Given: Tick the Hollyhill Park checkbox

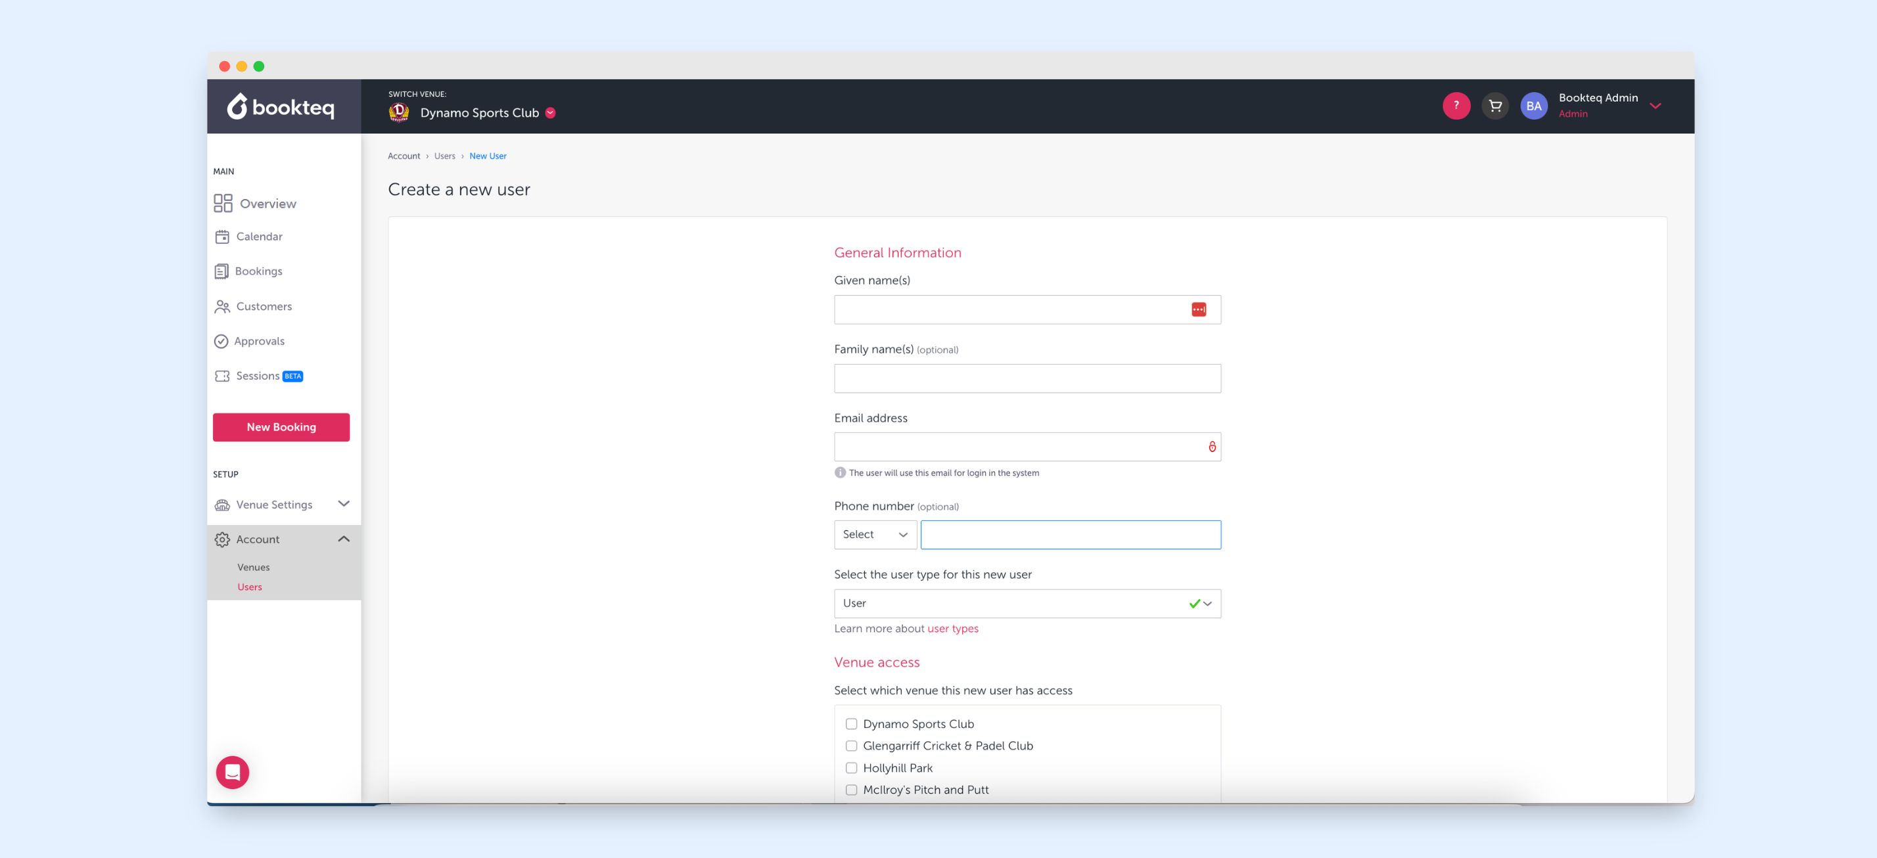Looking at the screenshot, I should [850, 768].
